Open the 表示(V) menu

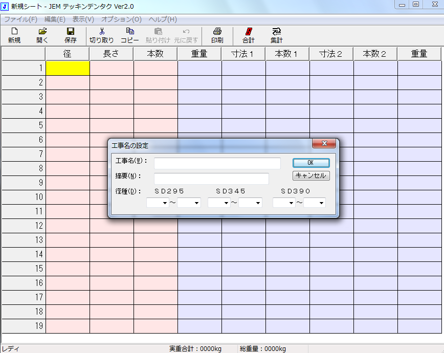[83, 19]
